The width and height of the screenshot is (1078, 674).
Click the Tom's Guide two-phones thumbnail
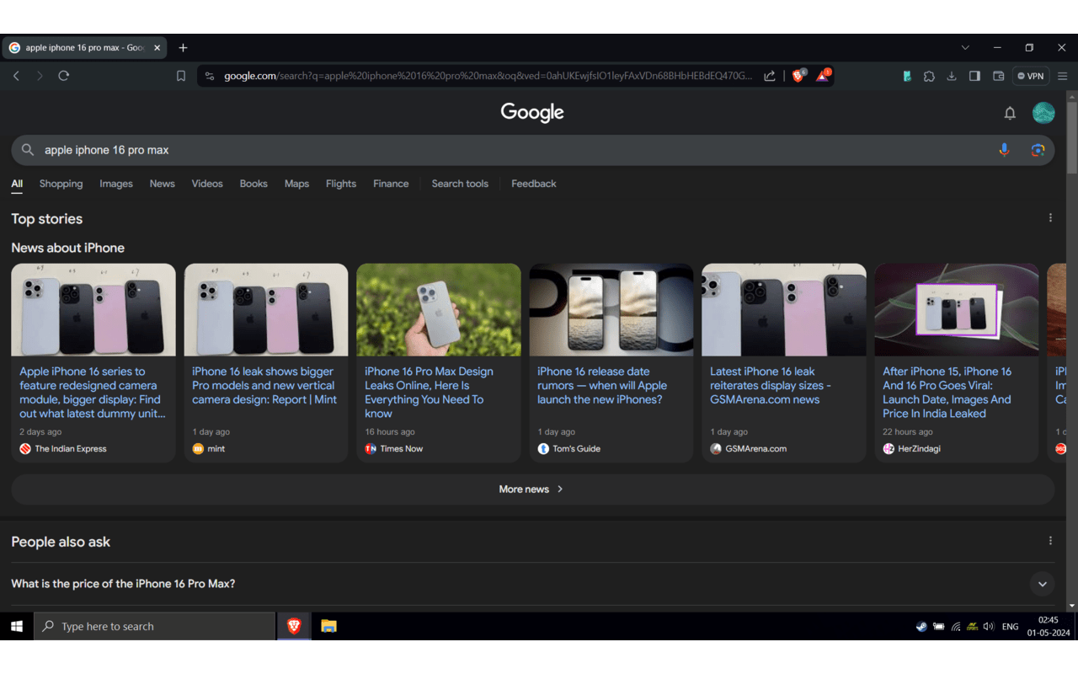611,310
